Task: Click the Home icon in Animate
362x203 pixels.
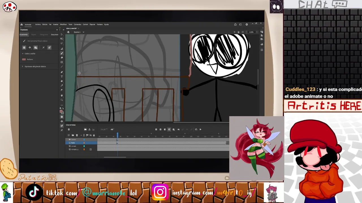Action: [x=21, y=25]
